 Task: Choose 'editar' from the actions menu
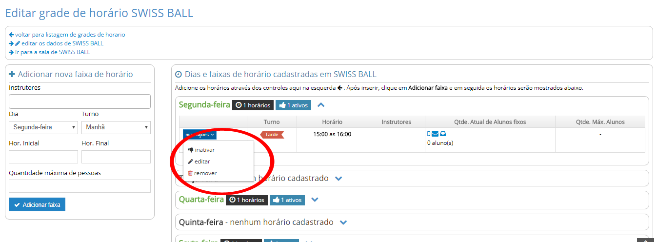pyautogui.click(x=202, y=161)
